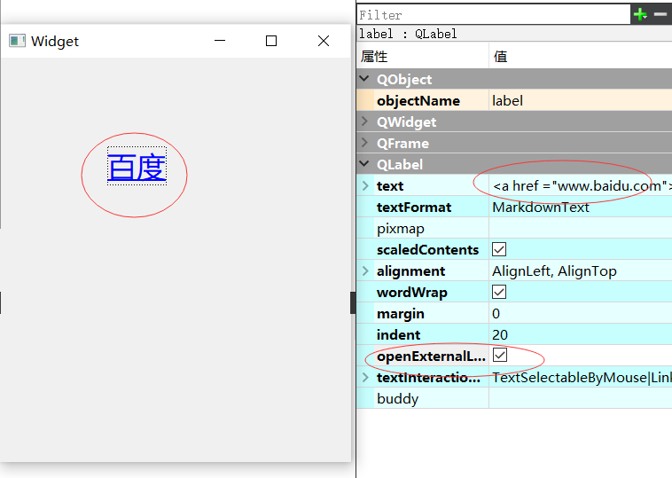Screen dimensions: 672x478
Task: Click the property Filter input field
Action: pyautogui.click(x=493, y=15)
